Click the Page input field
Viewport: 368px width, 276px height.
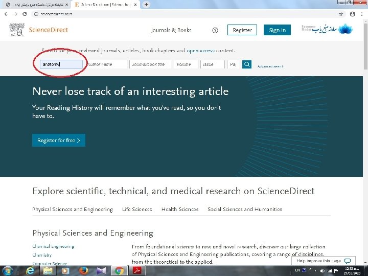point(233,64)
